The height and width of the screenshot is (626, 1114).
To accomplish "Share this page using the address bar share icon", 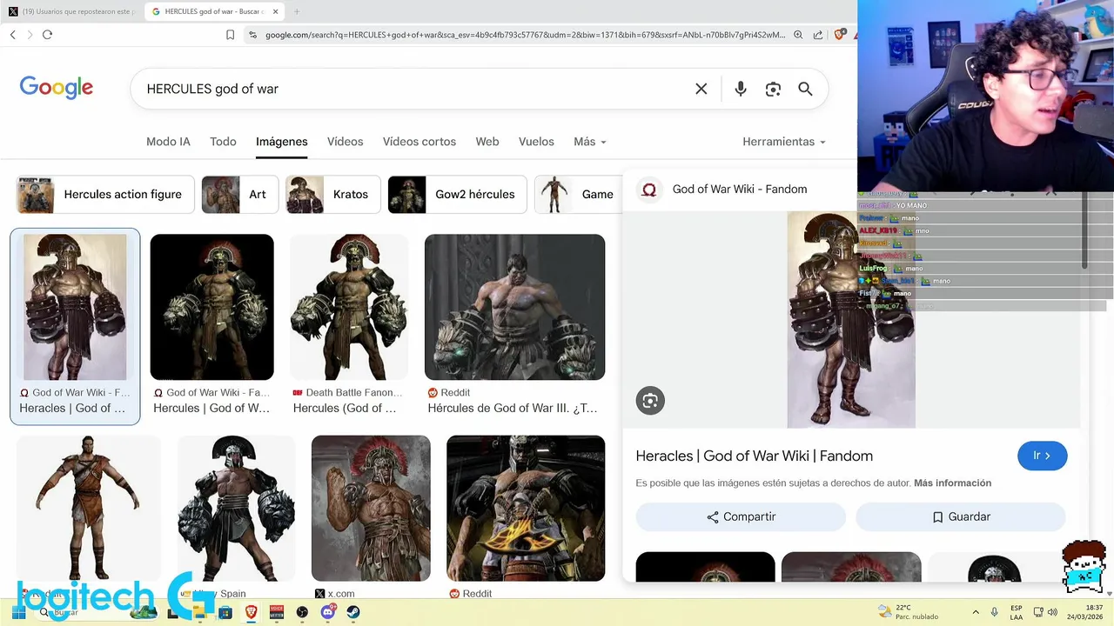I will pyautogui.click(x=818, y=35).
